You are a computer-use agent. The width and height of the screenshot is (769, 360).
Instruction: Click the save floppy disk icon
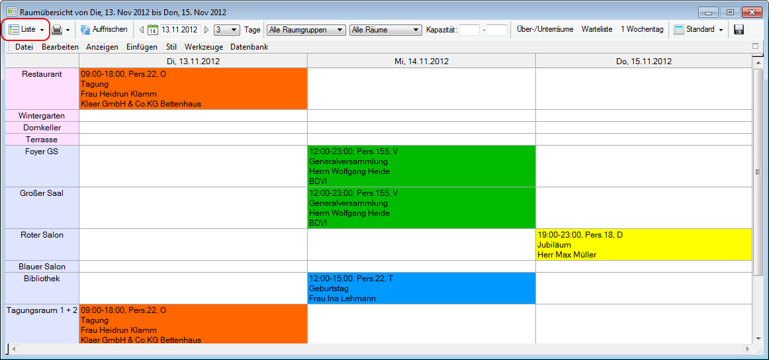pos(739,30)
